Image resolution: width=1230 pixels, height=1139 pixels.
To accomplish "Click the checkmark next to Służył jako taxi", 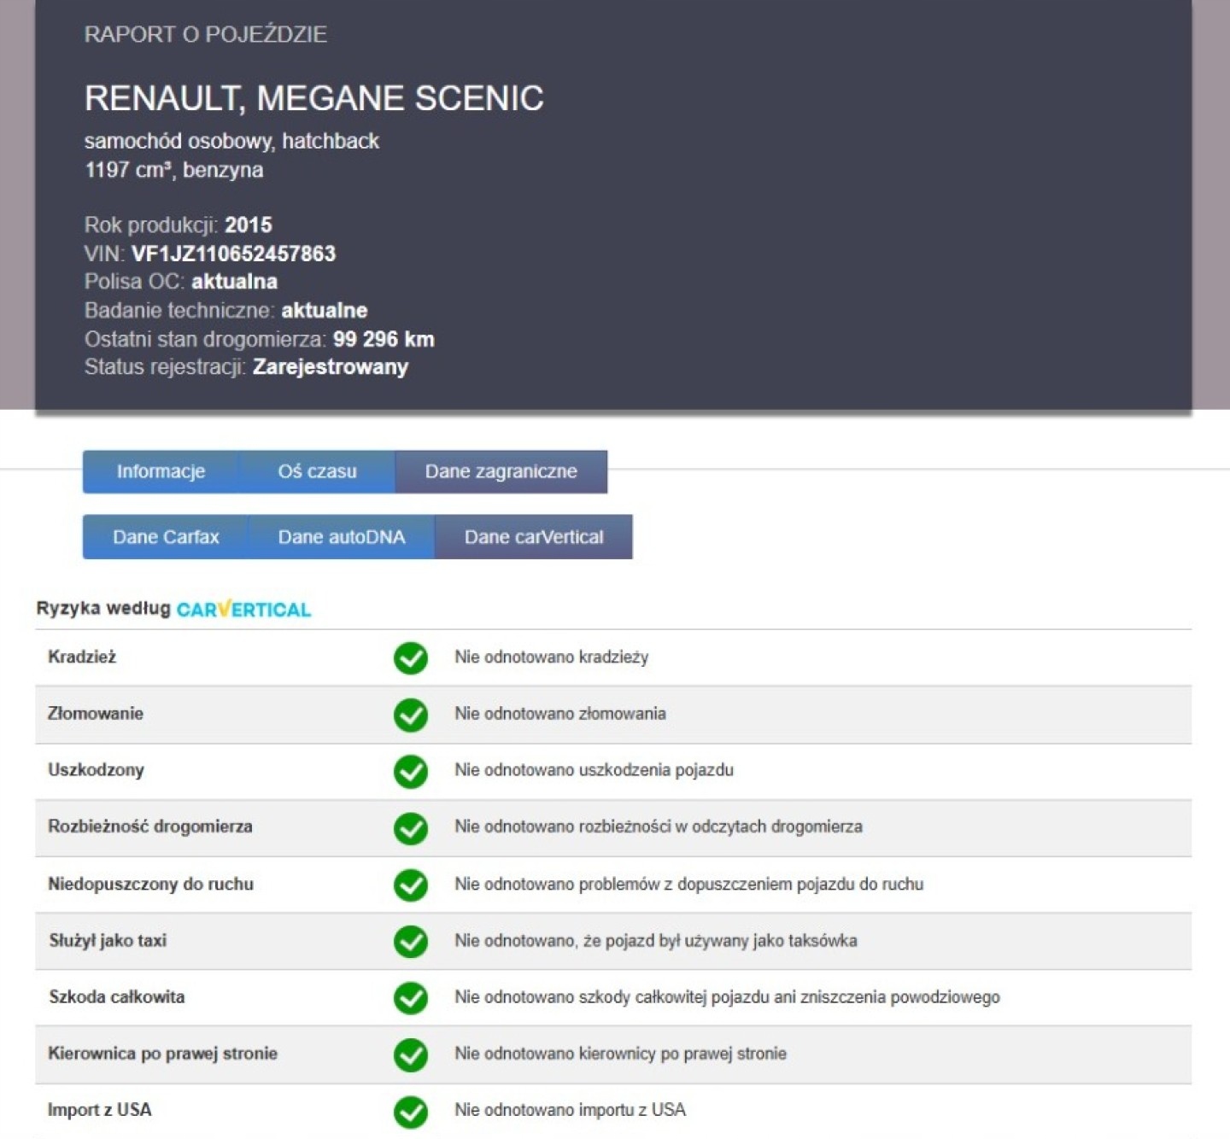I will pyautogui.click(x=410, y=941).
